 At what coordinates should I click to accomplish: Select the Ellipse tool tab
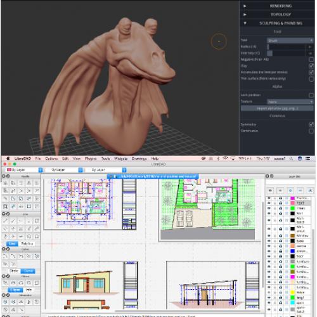point(15,290)
